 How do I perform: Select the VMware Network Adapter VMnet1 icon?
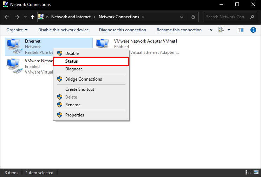tap(102, 44)
